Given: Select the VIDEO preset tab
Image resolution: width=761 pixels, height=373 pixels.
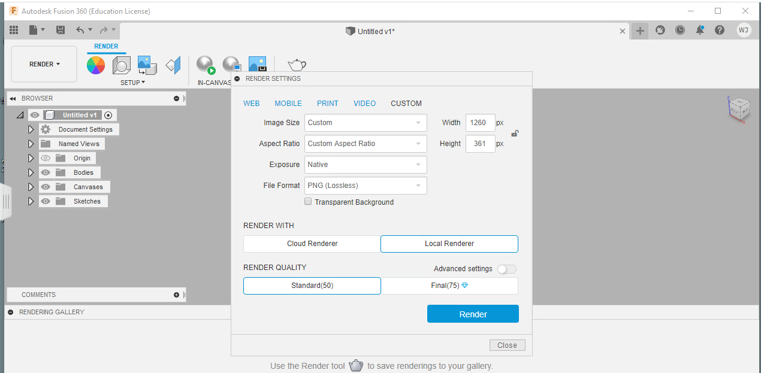Looking at the screenshot, I should 365,104.
